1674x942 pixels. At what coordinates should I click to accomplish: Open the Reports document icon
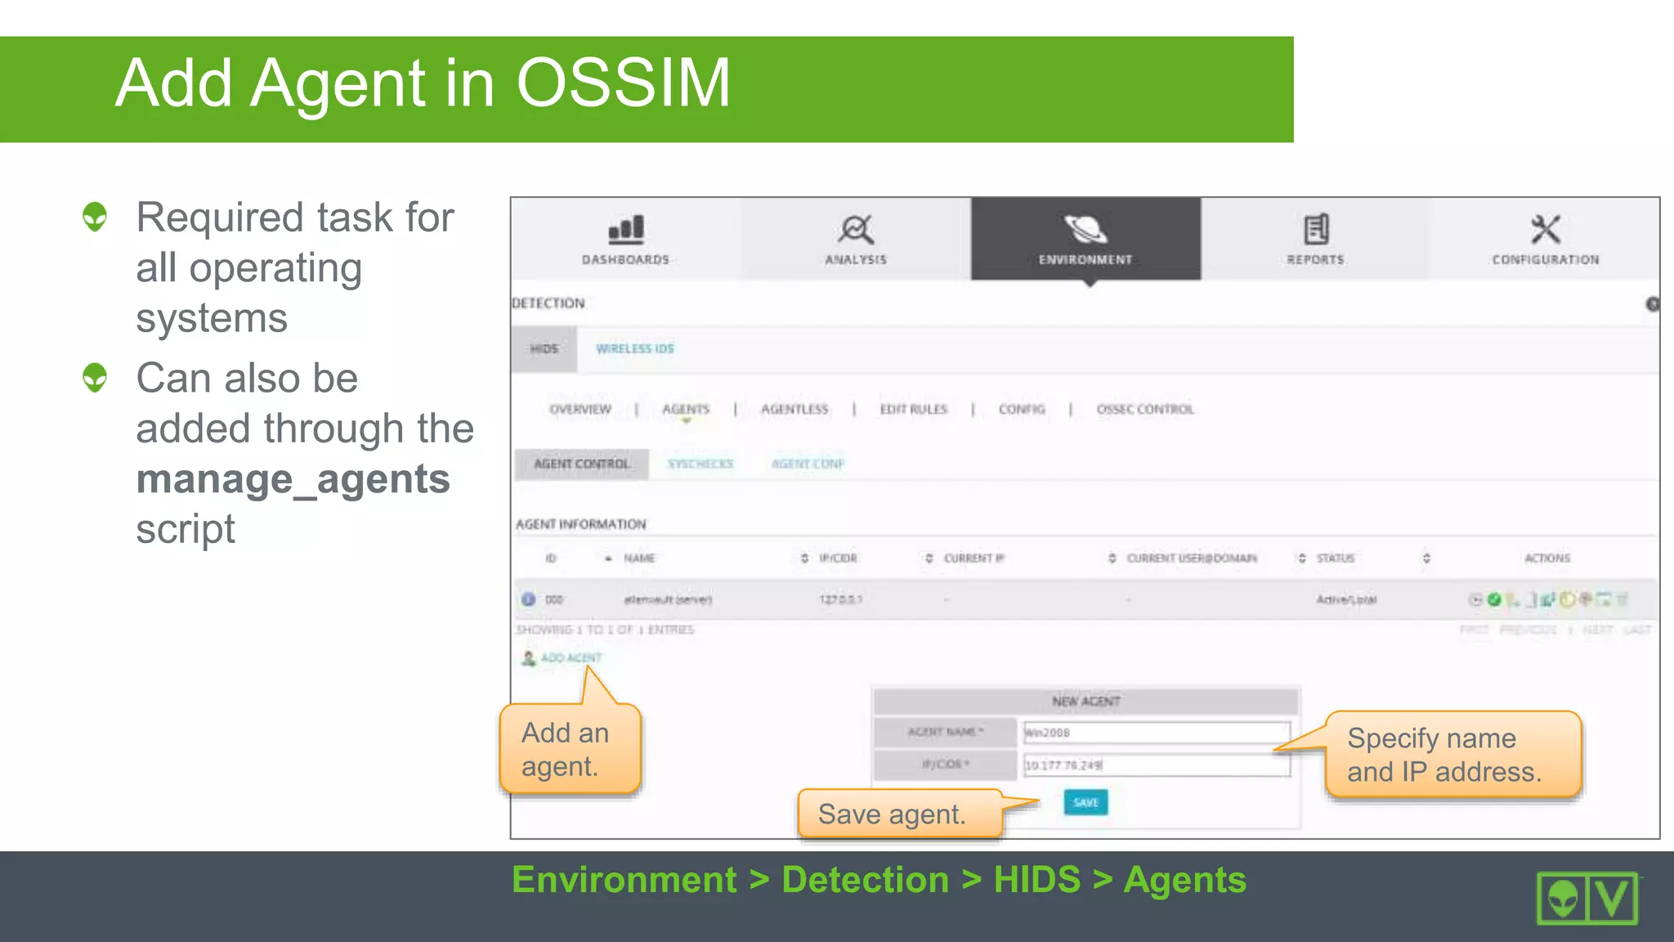pos(1316,230)
